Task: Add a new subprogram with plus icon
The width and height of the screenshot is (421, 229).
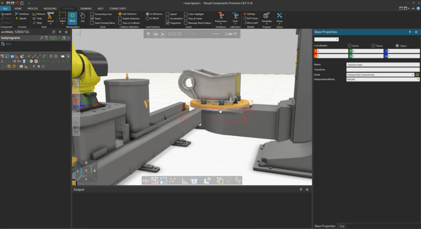Action: point(60,38)
